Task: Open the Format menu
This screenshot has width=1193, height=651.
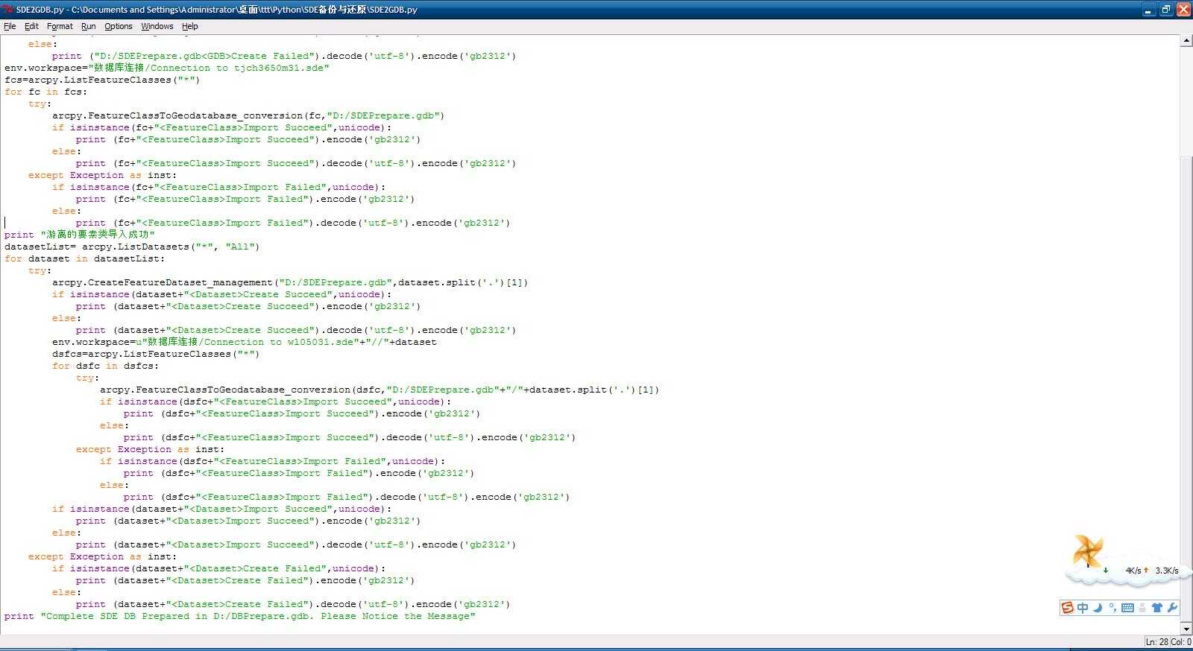Action: tap(60, 26)
